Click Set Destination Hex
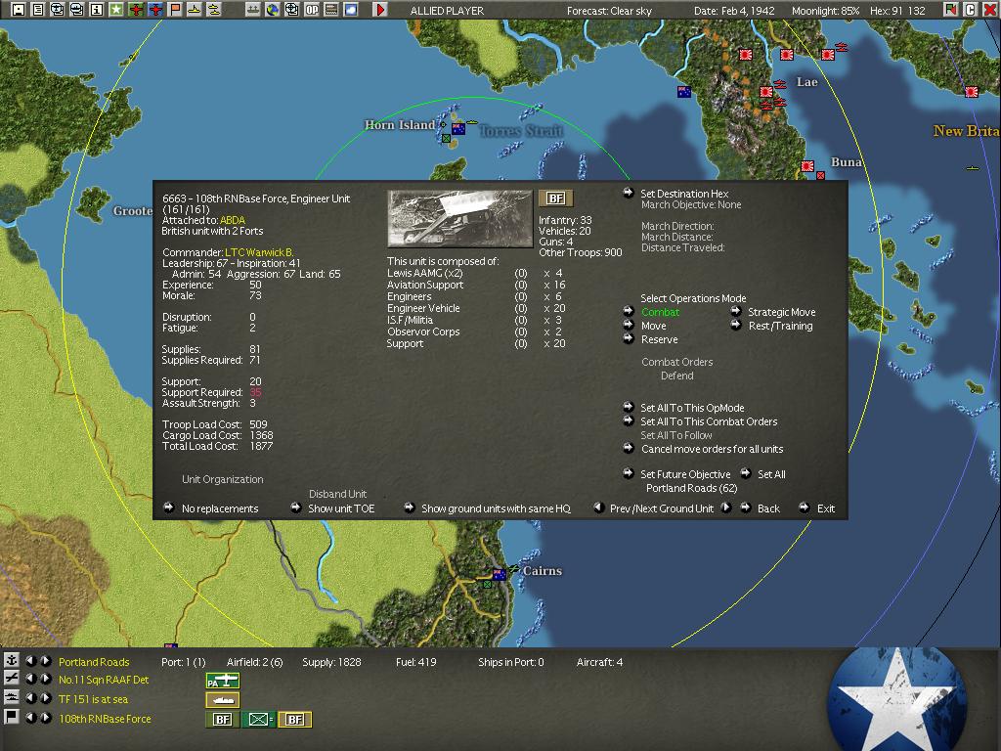 684,194
